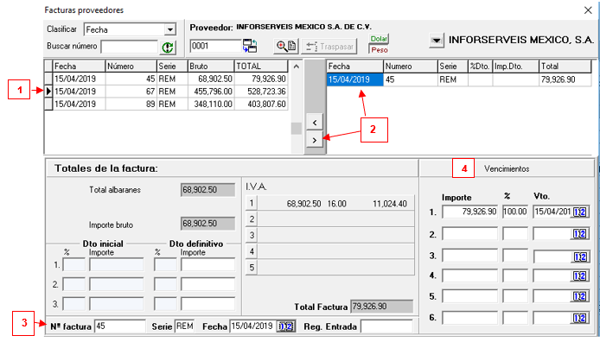Click the Vencimientos panel header
The width and height of the screenshot is (600, 342).
[507, 168]
